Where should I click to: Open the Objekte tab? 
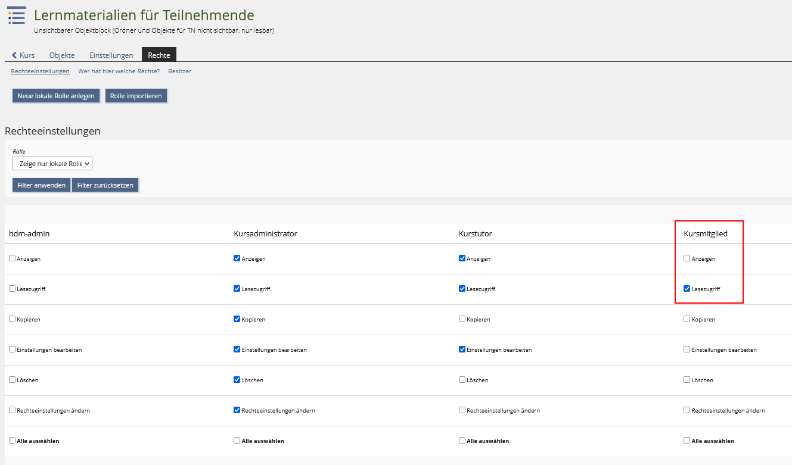62,55
